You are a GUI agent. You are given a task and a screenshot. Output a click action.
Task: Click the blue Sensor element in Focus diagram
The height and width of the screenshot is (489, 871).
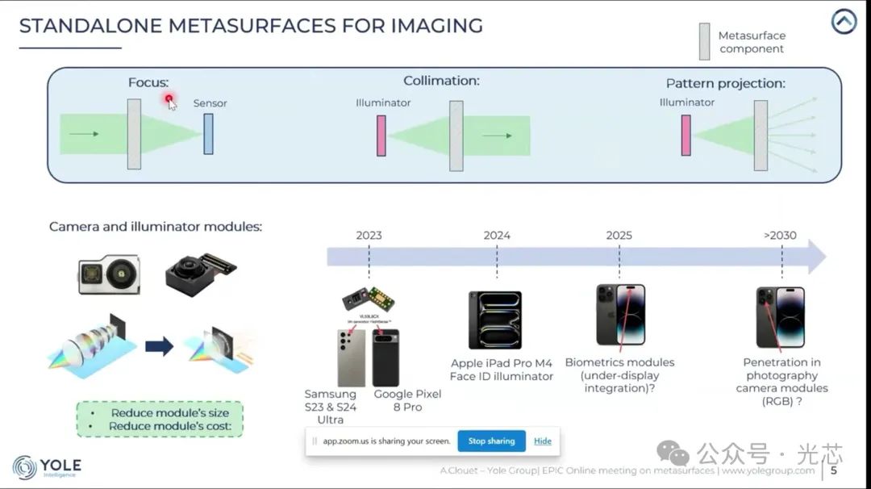coord(208,134)
